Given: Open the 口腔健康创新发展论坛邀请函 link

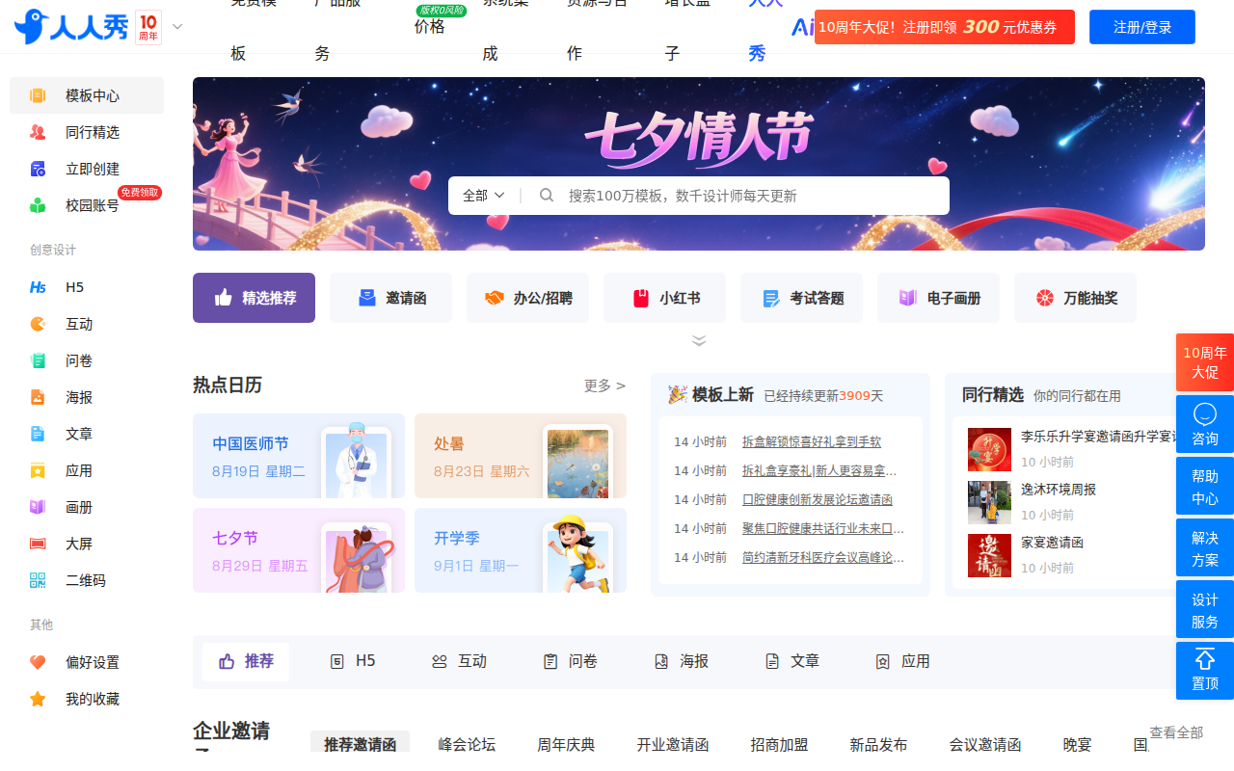Looking at the screenshot, I should click(x=818, y=500).
